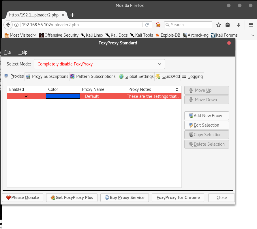Click the blue color swatch for Default proxy
The width and height of the screenshot is (257, 229).
click(x=63, y=96)
